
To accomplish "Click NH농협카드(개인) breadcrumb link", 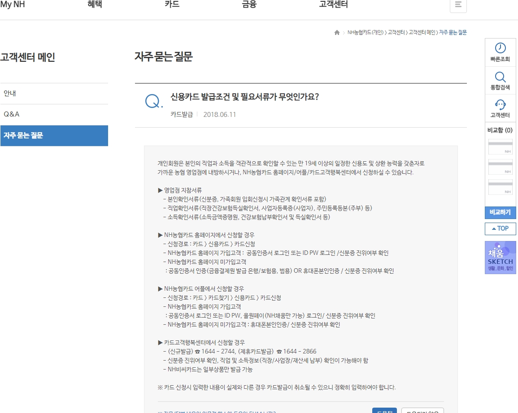I will 366,32.
